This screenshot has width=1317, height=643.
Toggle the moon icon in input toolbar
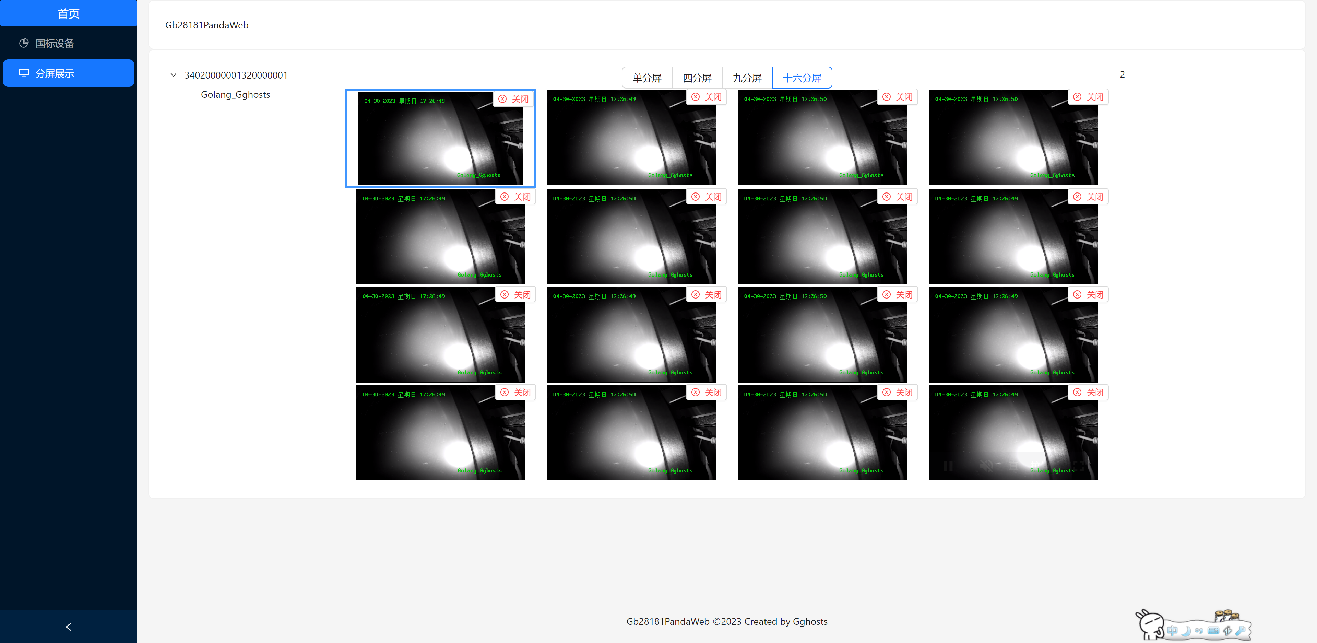pos(1186,631)
